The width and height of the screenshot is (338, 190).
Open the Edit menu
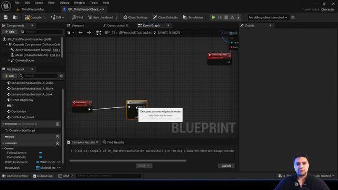pyautogui.click(x=27, y=3)
